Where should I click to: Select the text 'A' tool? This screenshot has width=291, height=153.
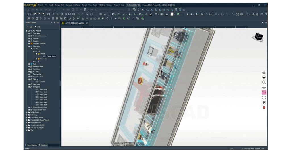pos(191,14)
